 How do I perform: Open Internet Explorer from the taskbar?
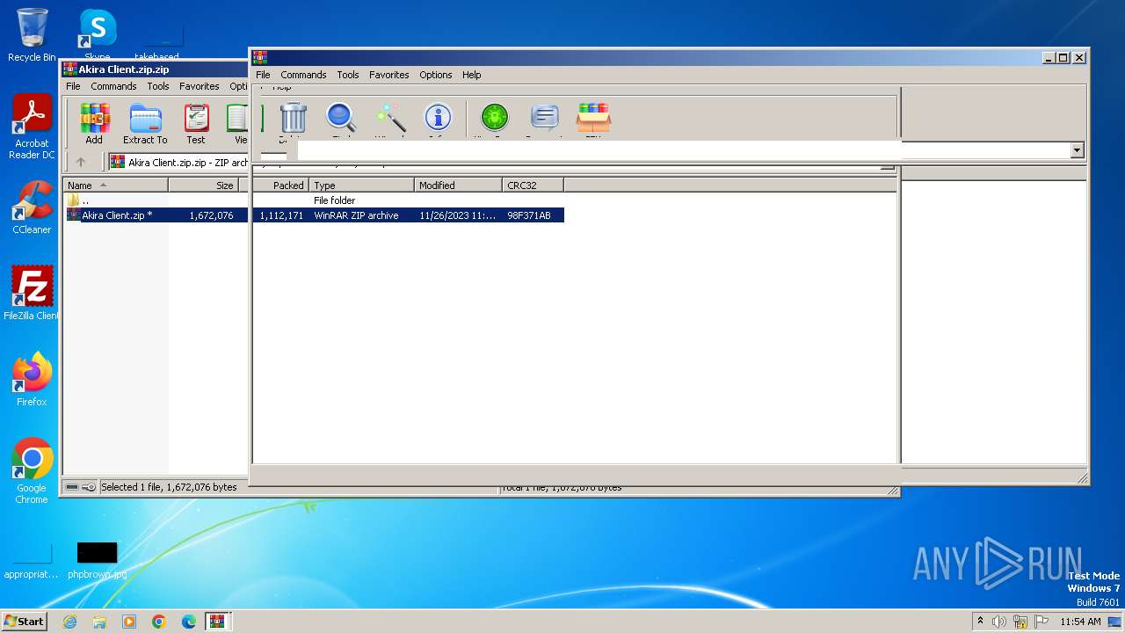69,622
